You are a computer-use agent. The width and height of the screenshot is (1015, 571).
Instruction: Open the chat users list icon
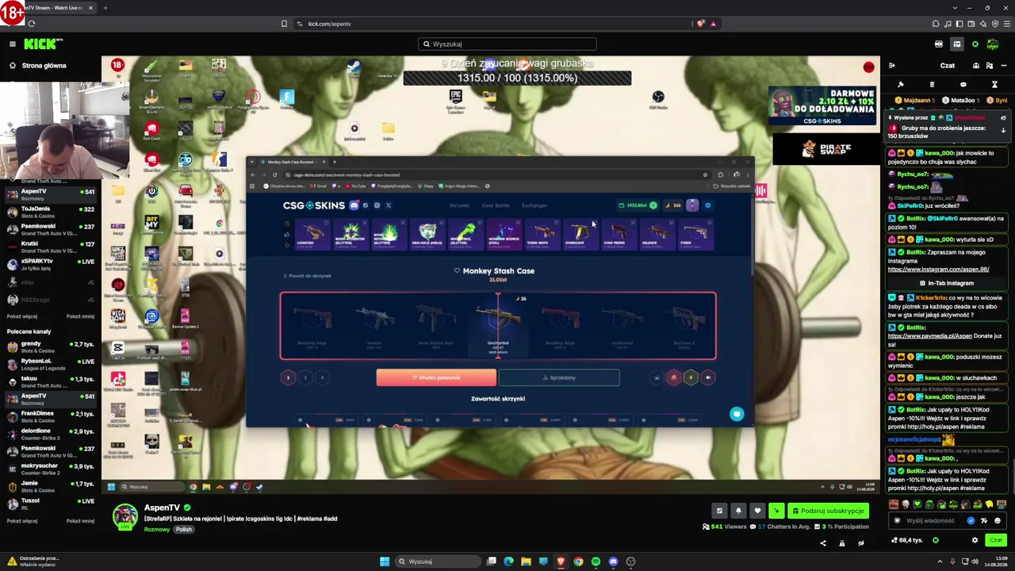click(x=990, y=66)
